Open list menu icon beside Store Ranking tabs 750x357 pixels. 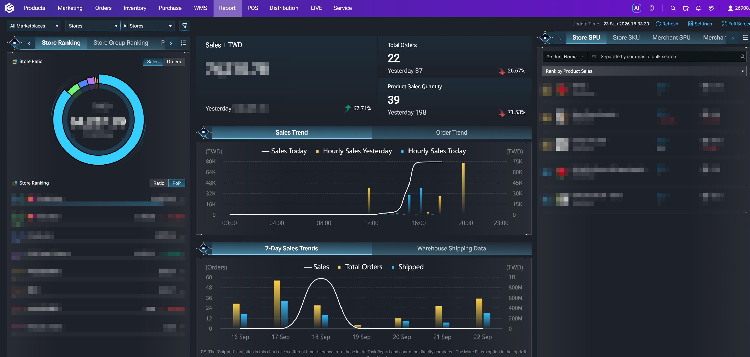184,43
